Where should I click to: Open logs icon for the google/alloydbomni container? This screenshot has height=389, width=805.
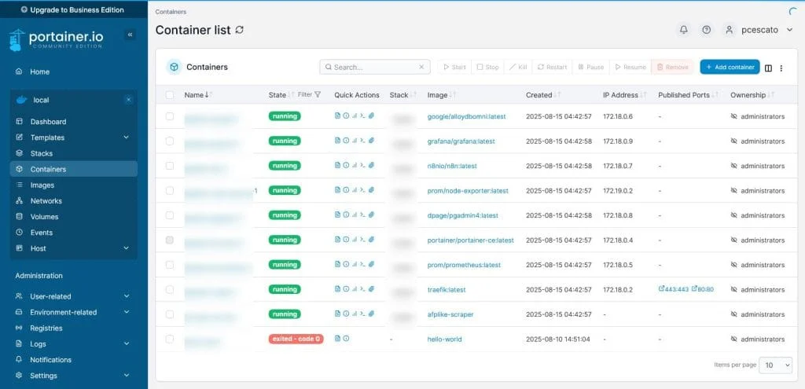(337, 116)
